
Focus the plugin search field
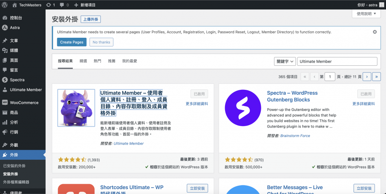337,62
